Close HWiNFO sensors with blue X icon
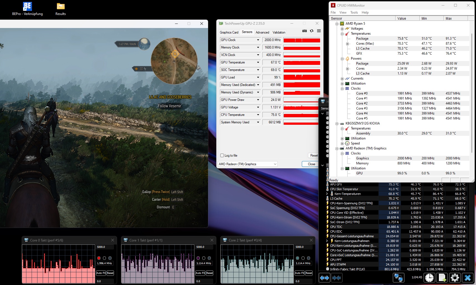Viewport: 476px width, 285px height. [x=468, y=278]
